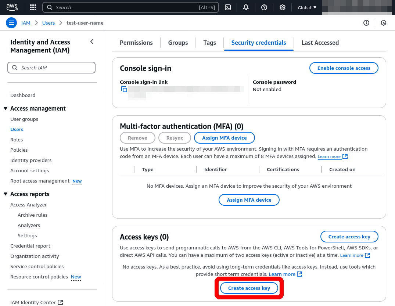Open Analyzers in the sidebar
Viewport: 395px width, 306px height.
29,225
